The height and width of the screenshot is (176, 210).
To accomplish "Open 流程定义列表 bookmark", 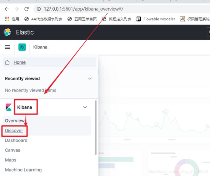I will (117, 19).
